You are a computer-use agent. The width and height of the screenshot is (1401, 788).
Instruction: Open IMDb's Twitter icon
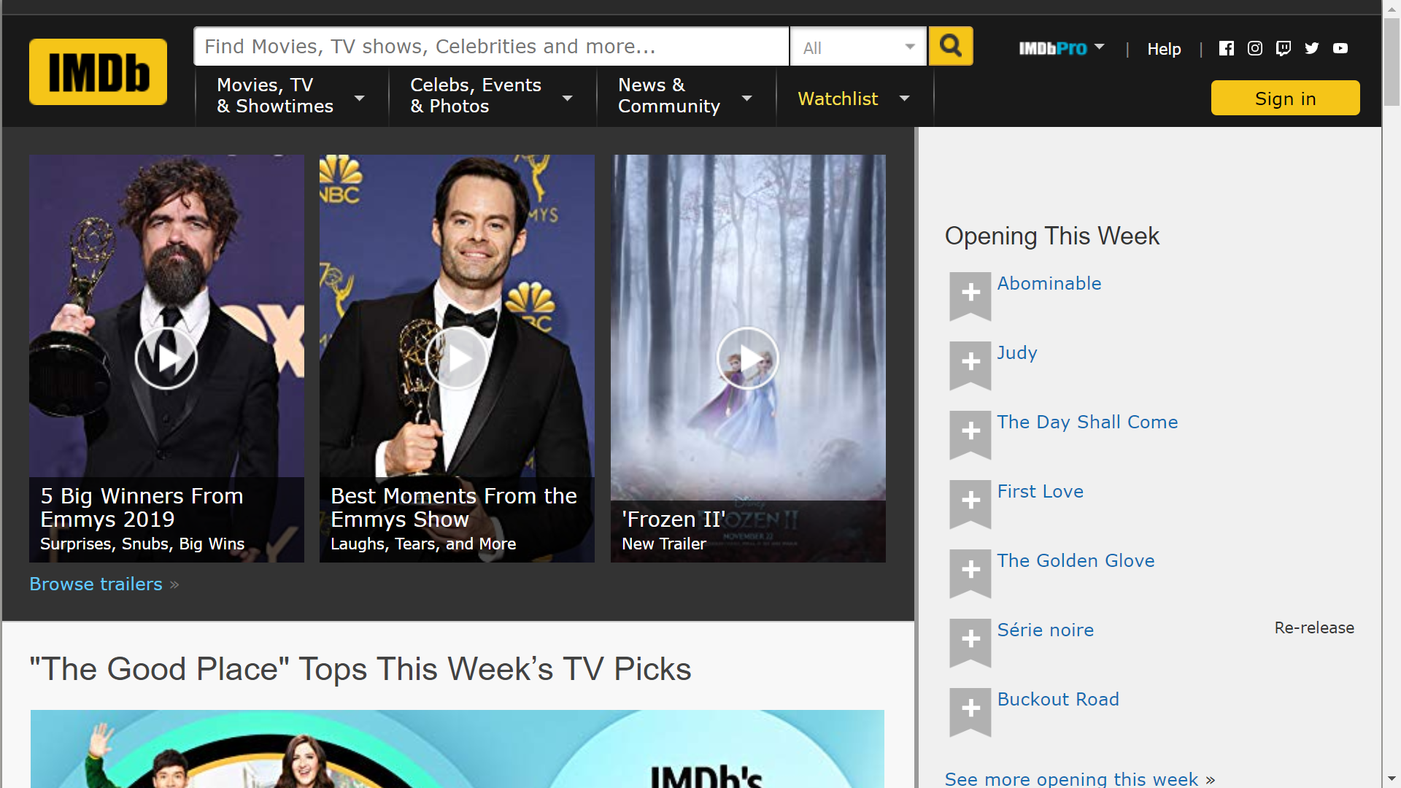coord(1312,48)
